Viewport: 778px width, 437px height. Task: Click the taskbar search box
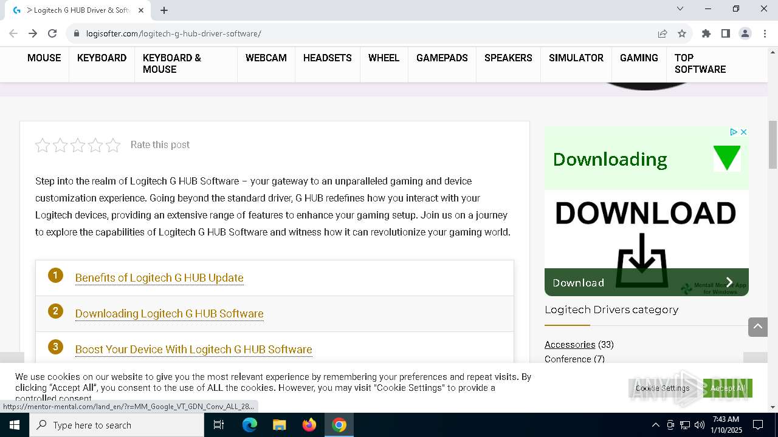[x=117, y=425]
